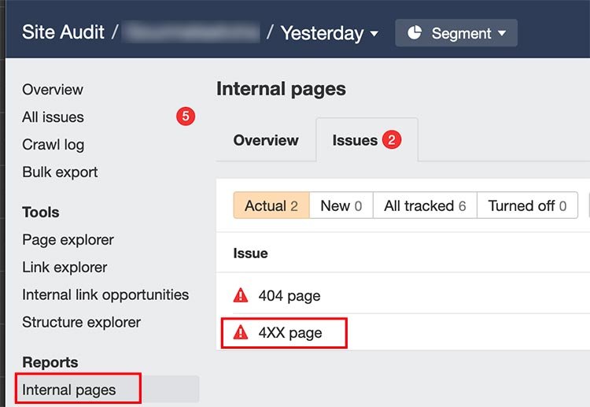Image resolution: width=590 pixels, height=407 pixels.
Task: Open Internal link opportunities tool
Action: pyautogui.click(x=105, y=294)
